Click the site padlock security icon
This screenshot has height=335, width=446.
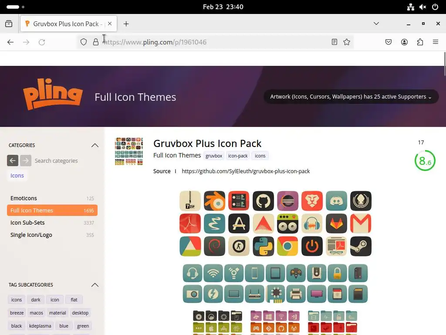(x=96, y=42)
